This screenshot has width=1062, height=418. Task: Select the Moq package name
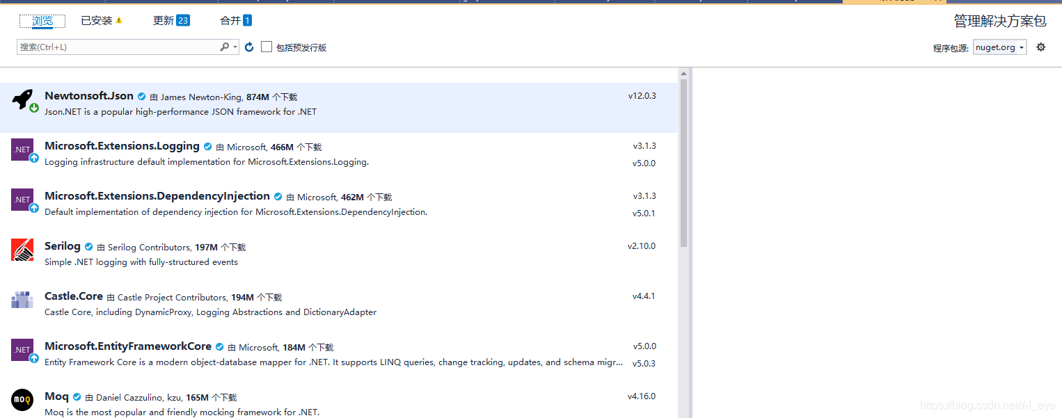[56, 396]
